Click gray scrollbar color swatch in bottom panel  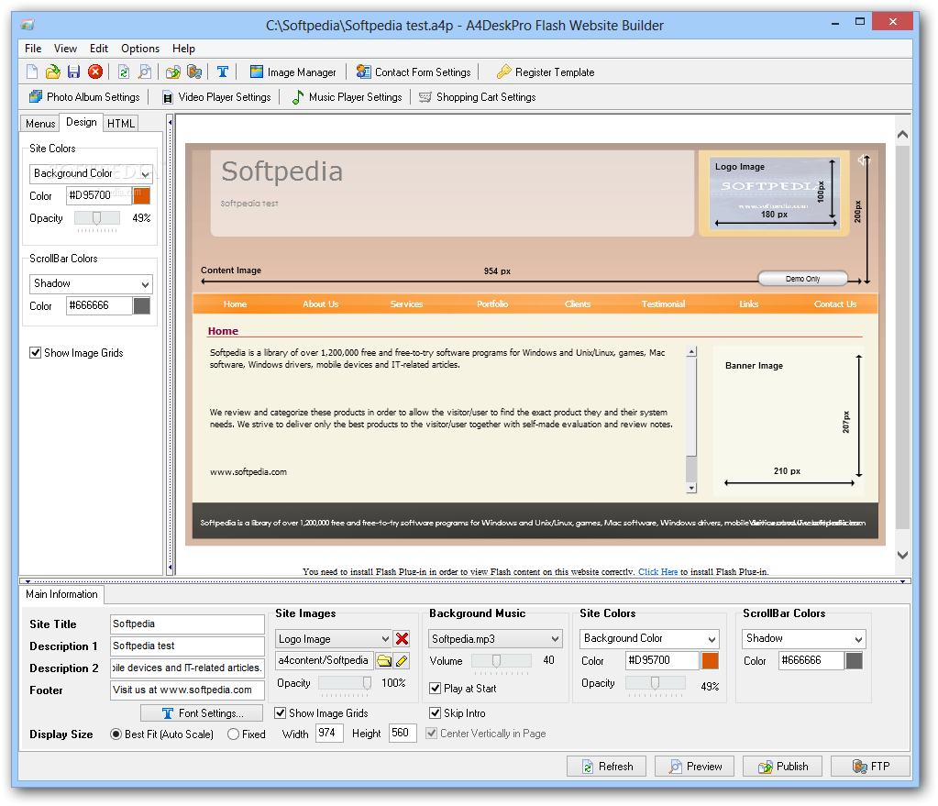click(855, 660)
